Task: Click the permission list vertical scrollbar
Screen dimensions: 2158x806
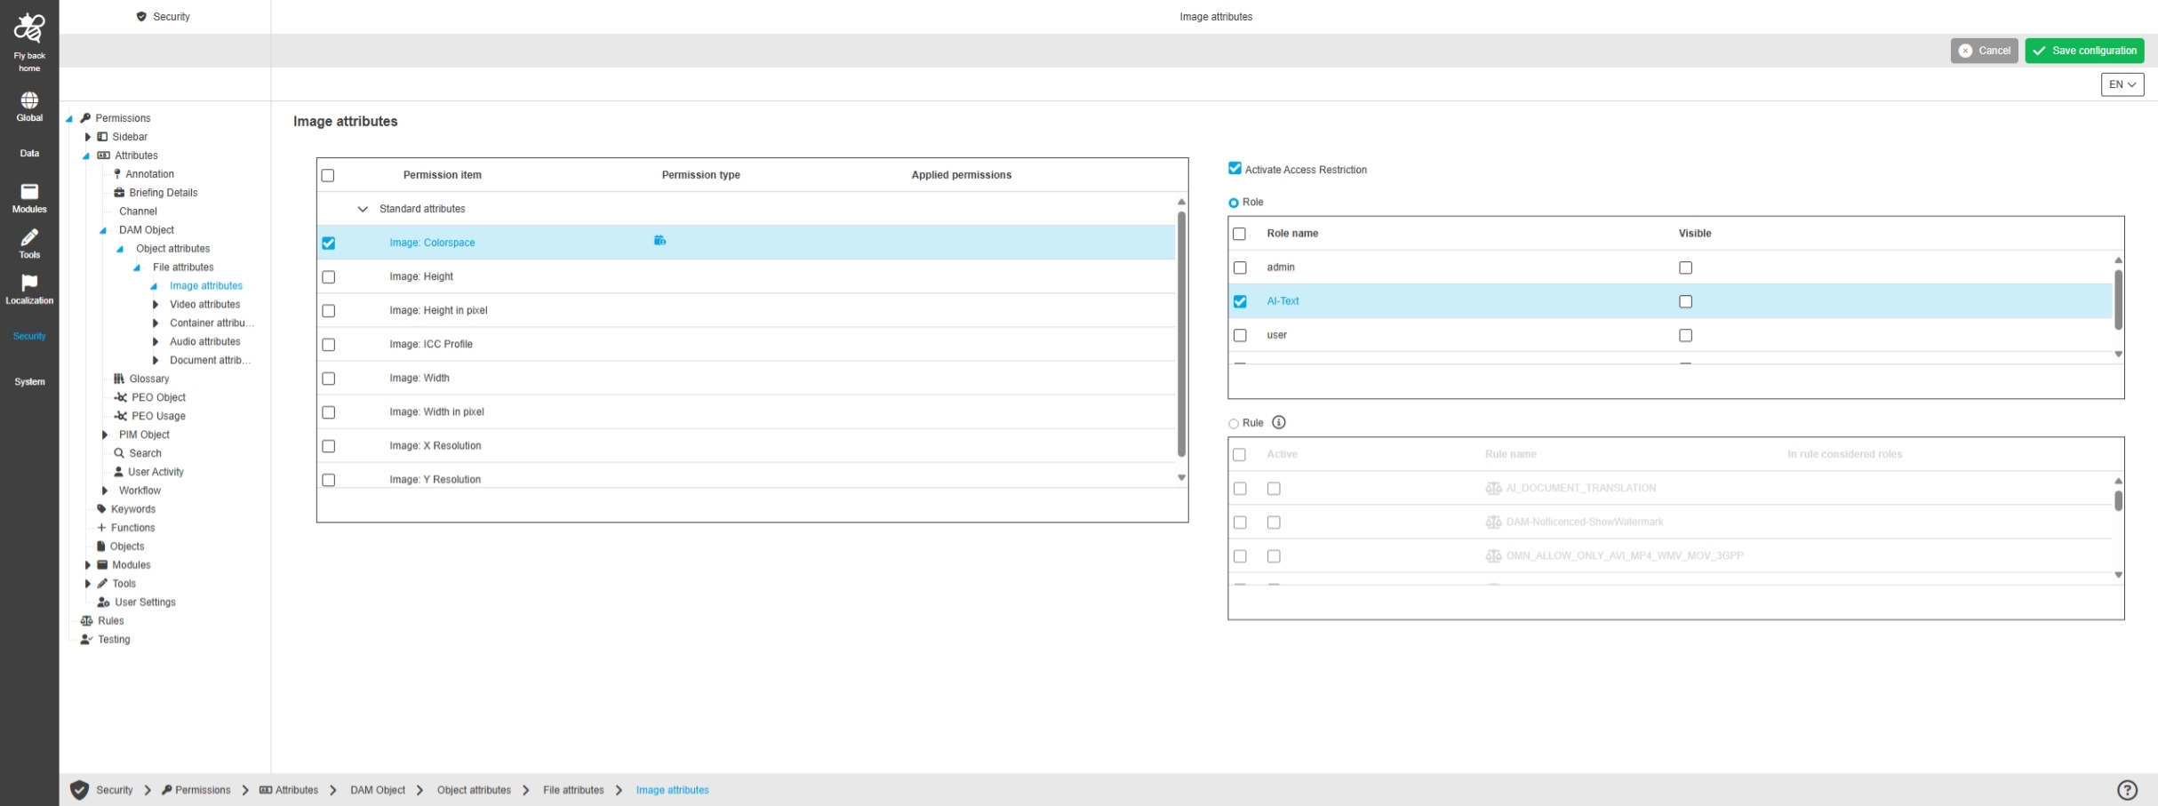Action: [x=1181, y=334]
